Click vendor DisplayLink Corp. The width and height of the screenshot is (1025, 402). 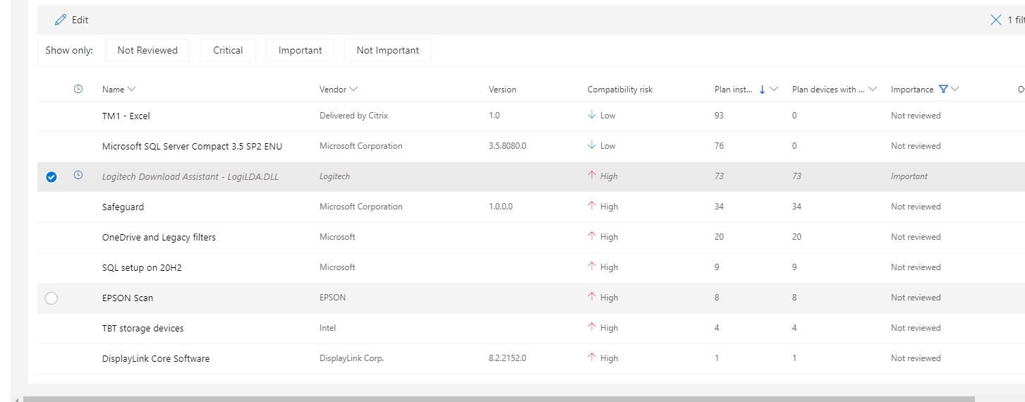[351, 358]
